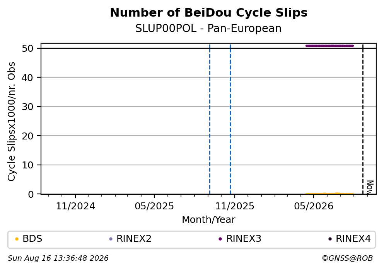Select the RINEX3 legend label
The width and height of the screenshot is (384, 270).
point(244,239)
